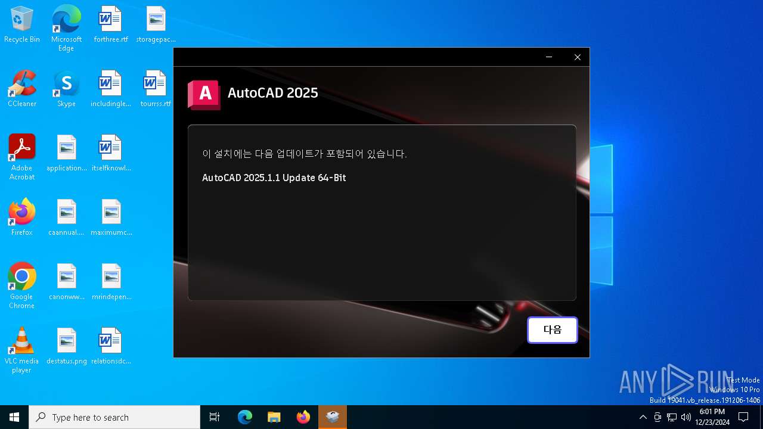Open Recycle Bin on desktop
Screen dimensions: 763x429
coord(22,25)
